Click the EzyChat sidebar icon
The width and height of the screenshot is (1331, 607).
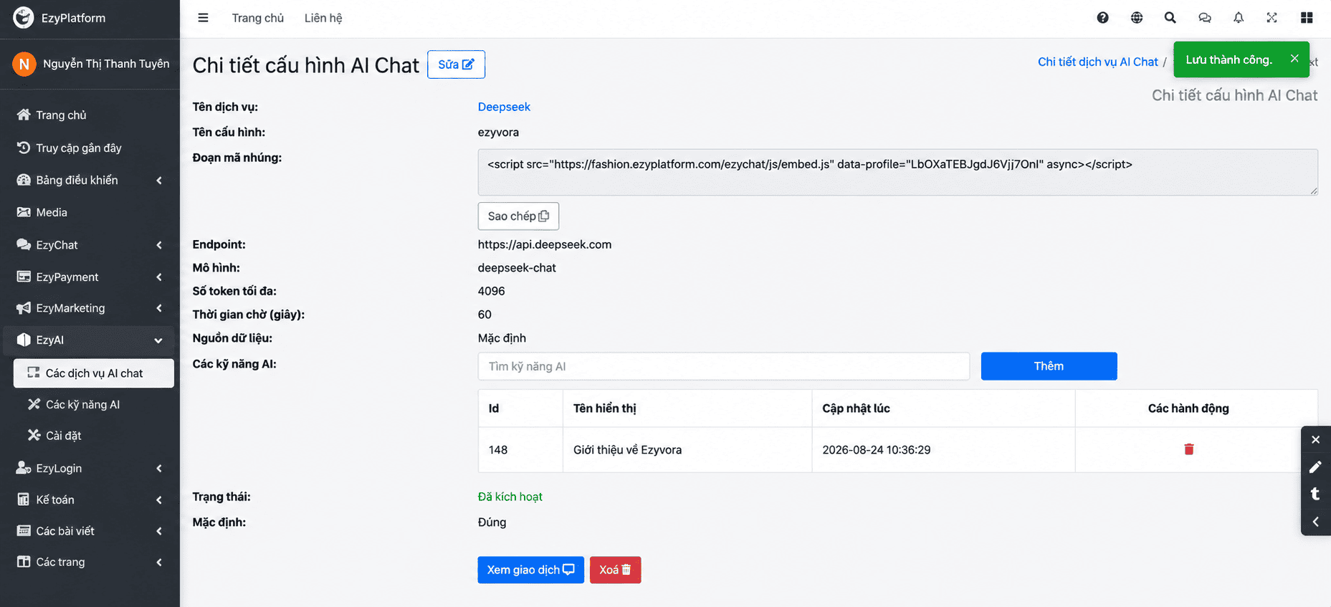click(x=24, y=244)
